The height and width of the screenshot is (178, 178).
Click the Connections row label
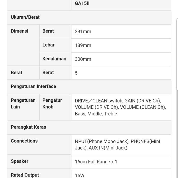24,141
